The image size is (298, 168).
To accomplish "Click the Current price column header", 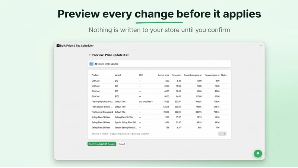I will (x=163, y=75).
